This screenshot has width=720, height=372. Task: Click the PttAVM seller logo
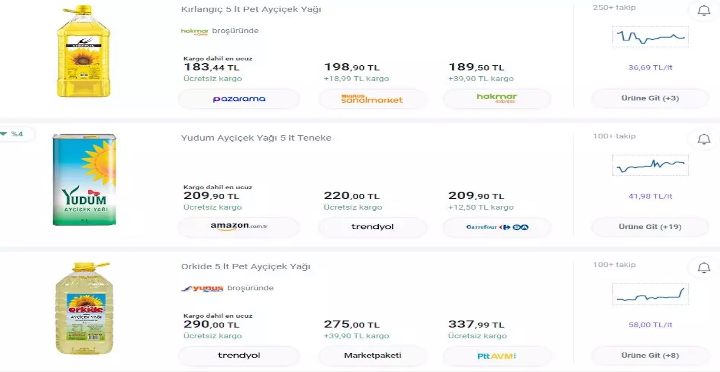[497, 355]
